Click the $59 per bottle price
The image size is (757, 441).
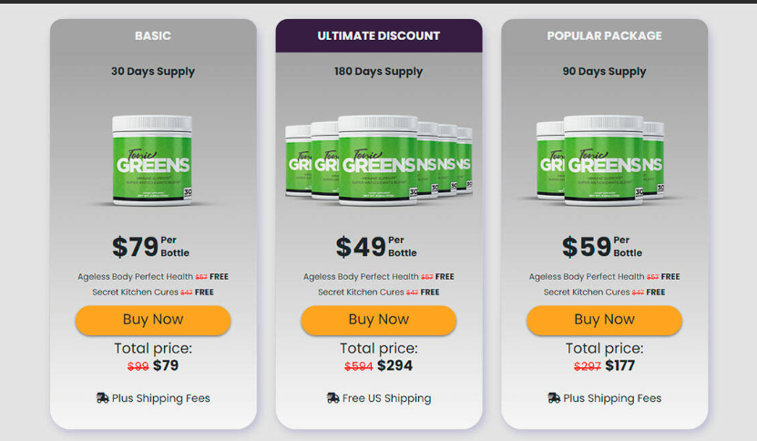coord(582,247)
